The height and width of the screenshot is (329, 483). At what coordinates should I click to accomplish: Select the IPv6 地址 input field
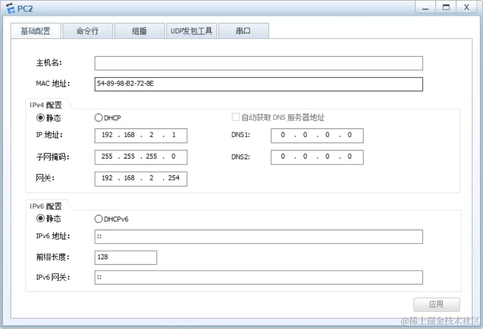258,237
